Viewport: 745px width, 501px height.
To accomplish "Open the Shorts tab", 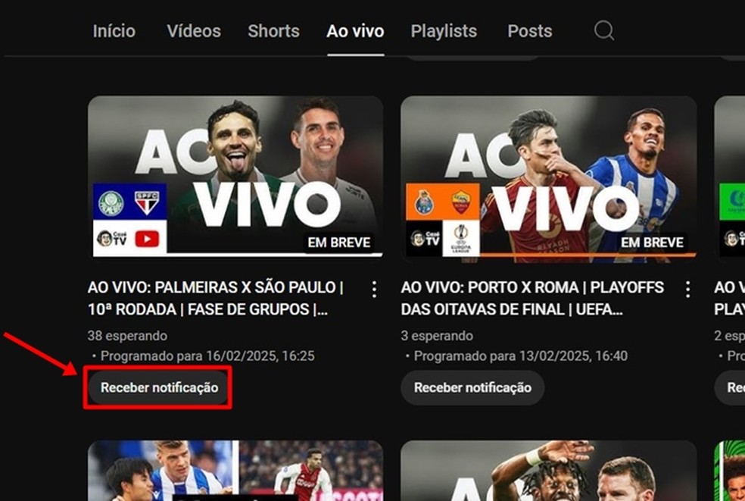I will coord(273,31).
